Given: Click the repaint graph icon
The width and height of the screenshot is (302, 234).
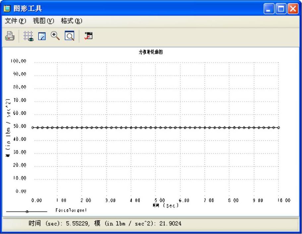Looking at the screenshot, I should [x=42, y=36].
